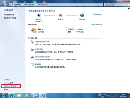Click the Forward navigation arrow button
This screenshot has width=130, height=98.
pos(5,5)
